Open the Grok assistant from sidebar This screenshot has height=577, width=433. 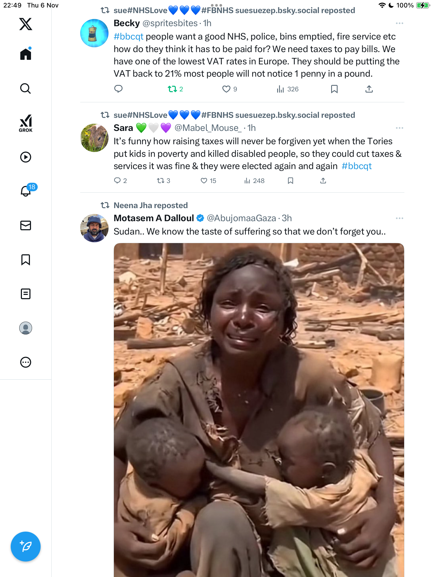point(26,123)
